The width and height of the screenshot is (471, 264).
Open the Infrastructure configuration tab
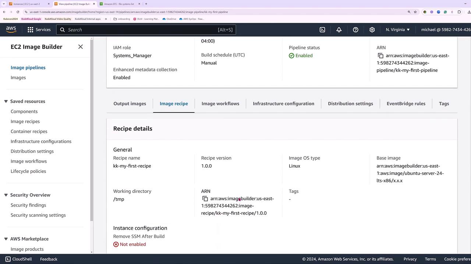[x=284, y=104]
